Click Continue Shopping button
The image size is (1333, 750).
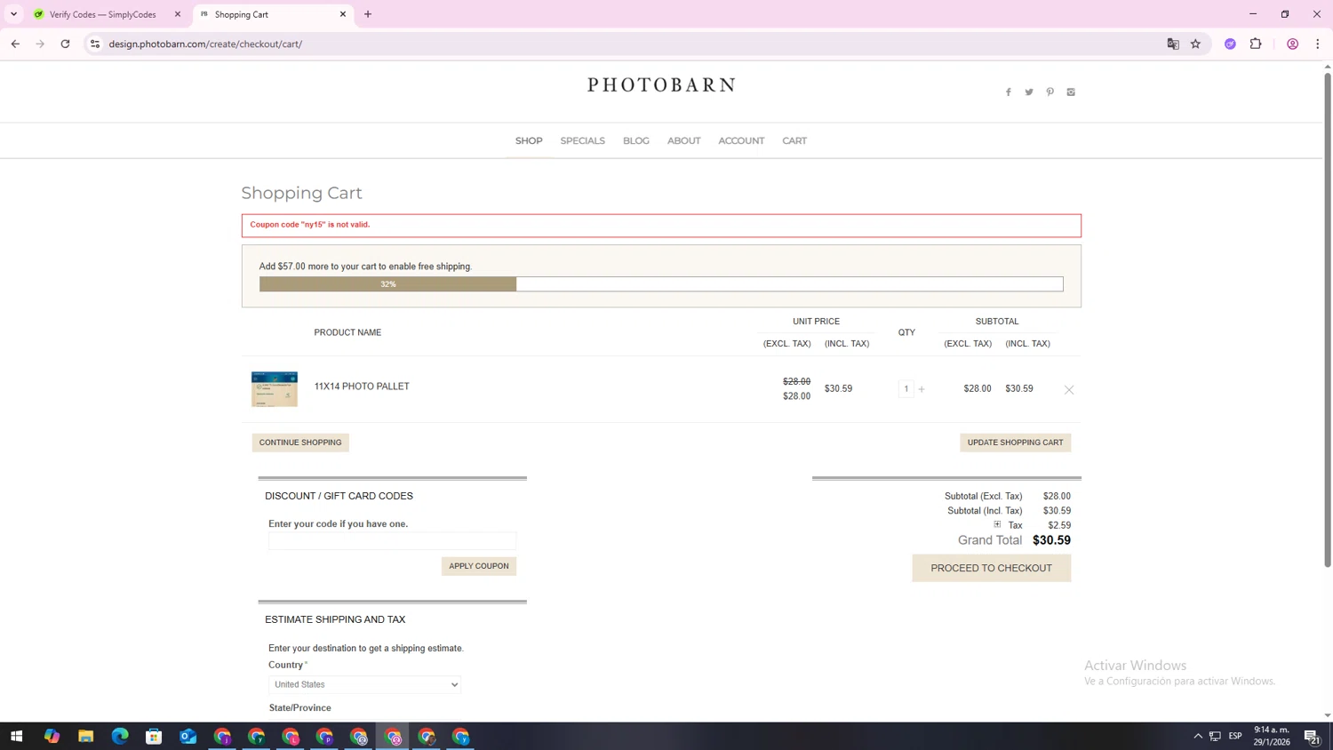coord(300,443)
